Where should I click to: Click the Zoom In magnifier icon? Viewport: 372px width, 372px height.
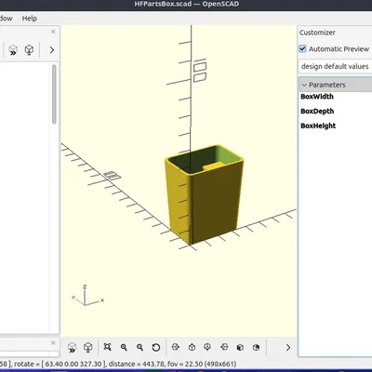tap(124, 347)
